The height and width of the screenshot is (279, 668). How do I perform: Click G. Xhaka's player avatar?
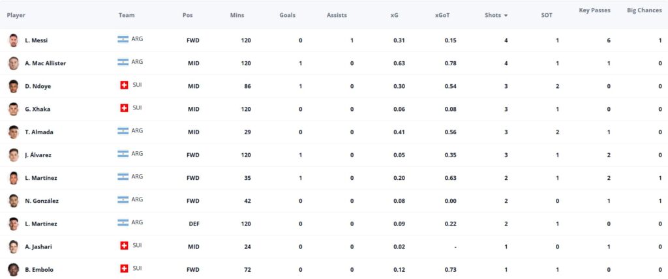[14, 109]
